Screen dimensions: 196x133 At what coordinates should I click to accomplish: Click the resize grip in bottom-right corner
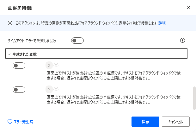click(x=193, y=130)
